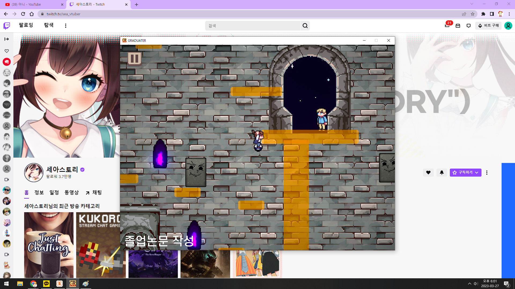515x289 pixels.
Task: Open the 팔로잉 link in header
Action: 26,25
